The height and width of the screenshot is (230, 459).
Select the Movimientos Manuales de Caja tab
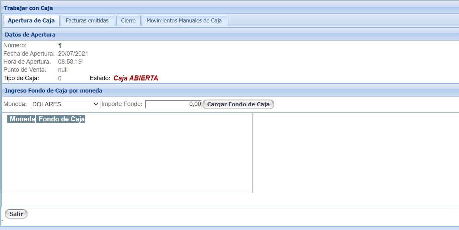click(184, 20)
